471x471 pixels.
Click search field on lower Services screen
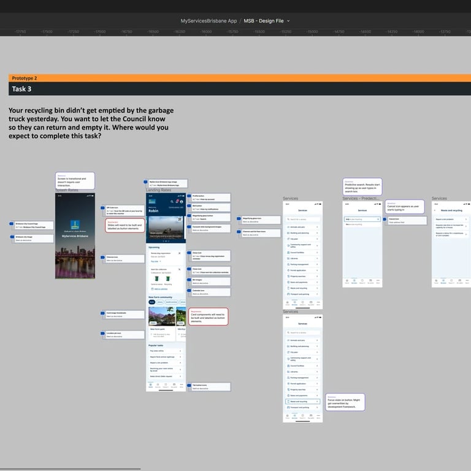[x=302, y=332]
